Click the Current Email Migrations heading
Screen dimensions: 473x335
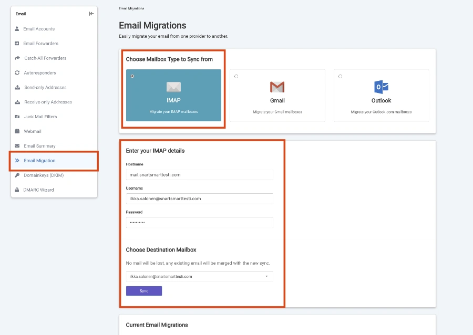[157, 324]
